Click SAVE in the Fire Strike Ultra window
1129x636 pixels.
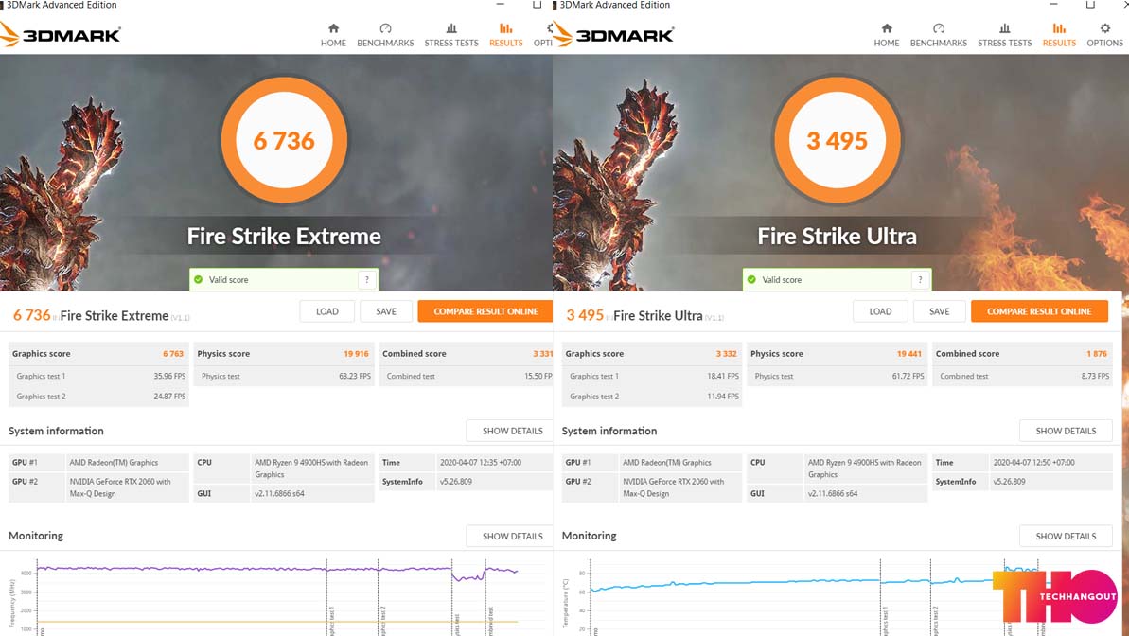[939, 311]
